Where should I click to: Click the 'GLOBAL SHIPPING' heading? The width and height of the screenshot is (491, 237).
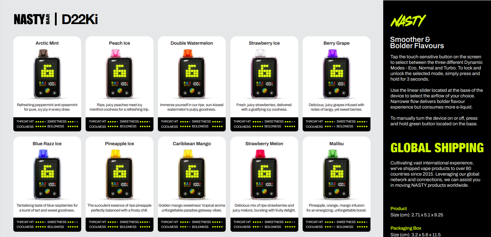click(x=437, y=148)
